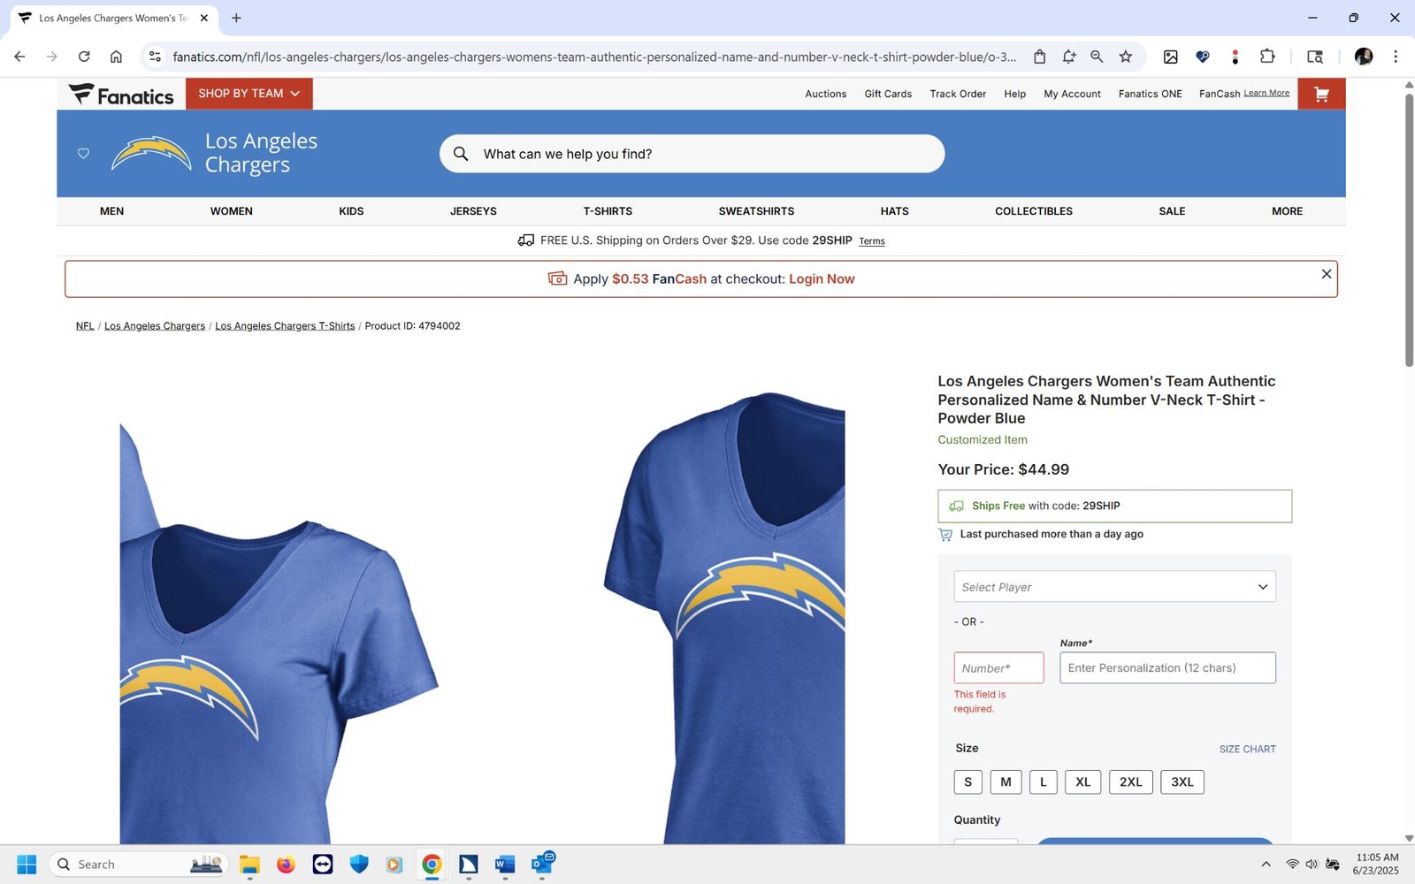Open a new browser tab
1415x884 pixels.
pos(236,18)
